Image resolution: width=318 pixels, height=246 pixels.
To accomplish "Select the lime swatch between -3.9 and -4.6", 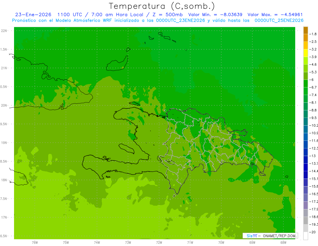I will pos(306,61).
